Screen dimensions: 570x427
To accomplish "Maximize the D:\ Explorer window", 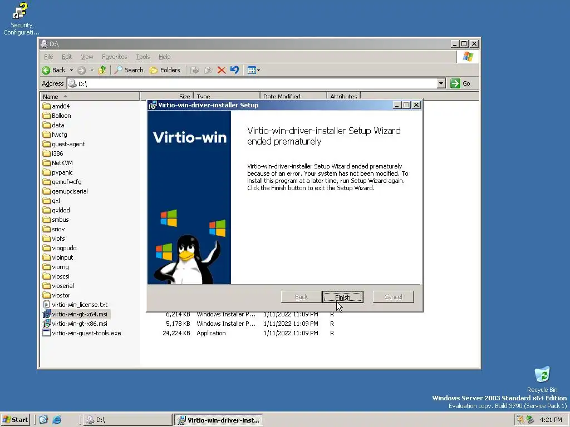I will click(464, 43).
